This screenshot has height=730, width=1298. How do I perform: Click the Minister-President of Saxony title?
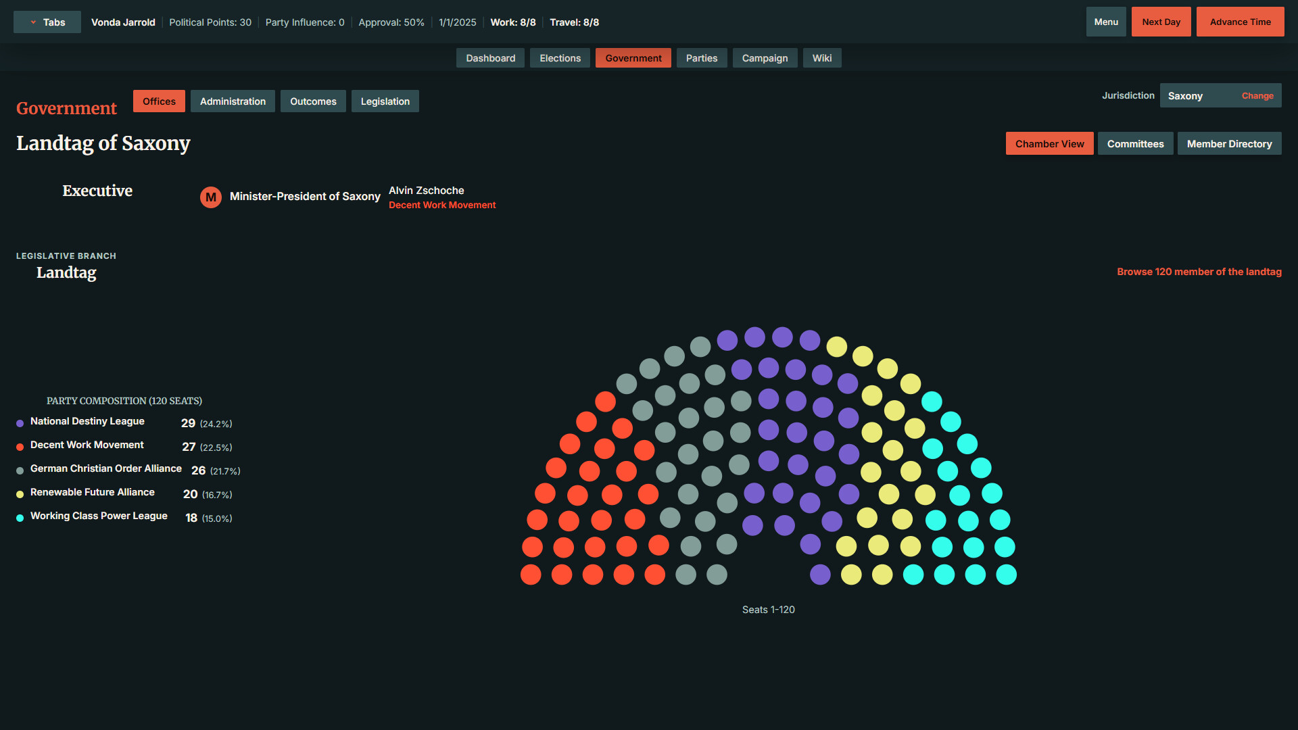(305, 196)
